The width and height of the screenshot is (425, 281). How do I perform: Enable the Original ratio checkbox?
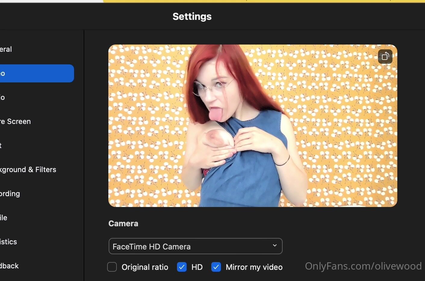tap(112, 267)
